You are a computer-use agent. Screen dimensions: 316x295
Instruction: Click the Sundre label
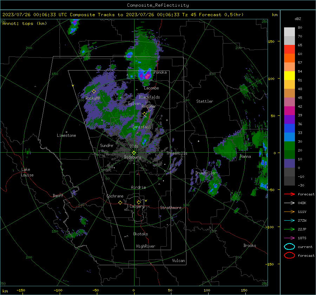click(x=106, y=145)
